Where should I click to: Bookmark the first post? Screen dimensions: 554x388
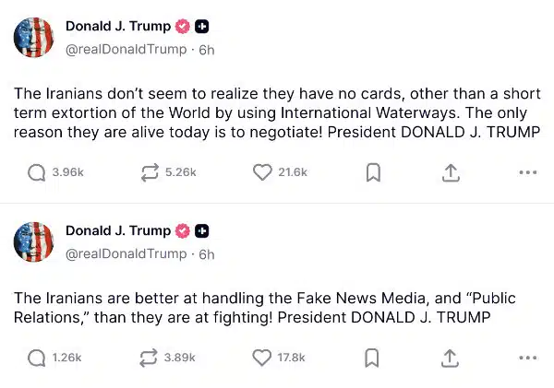373,172
